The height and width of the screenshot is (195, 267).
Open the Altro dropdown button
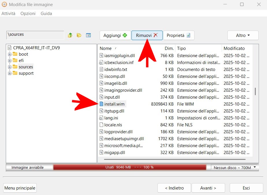[x=243, y=35]
